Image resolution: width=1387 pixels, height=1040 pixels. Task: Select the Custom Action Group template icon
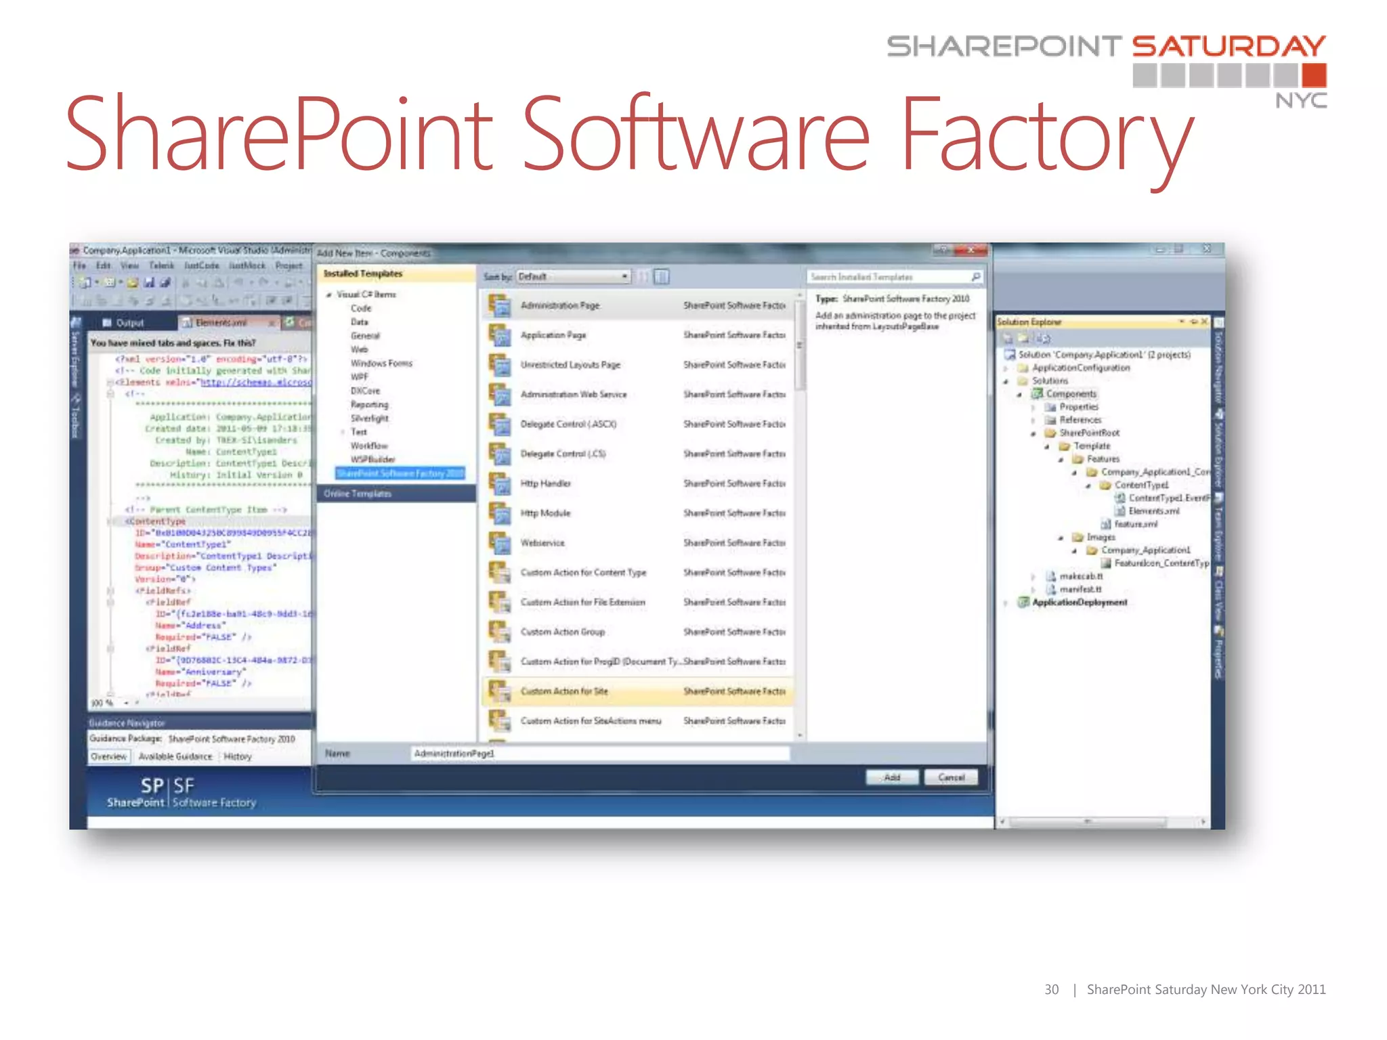tap(500, 632)
